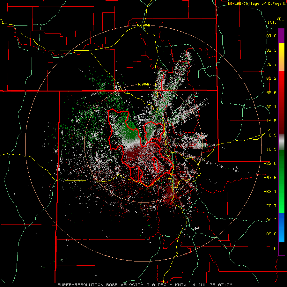Click the 14 JUL 25 07:28 timestamp
Screen dimensions: 287x287
[x=211, y=285]
